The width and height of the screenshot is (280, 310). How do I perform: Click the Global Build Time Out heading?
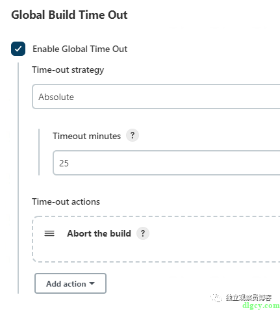click(70, 15)
